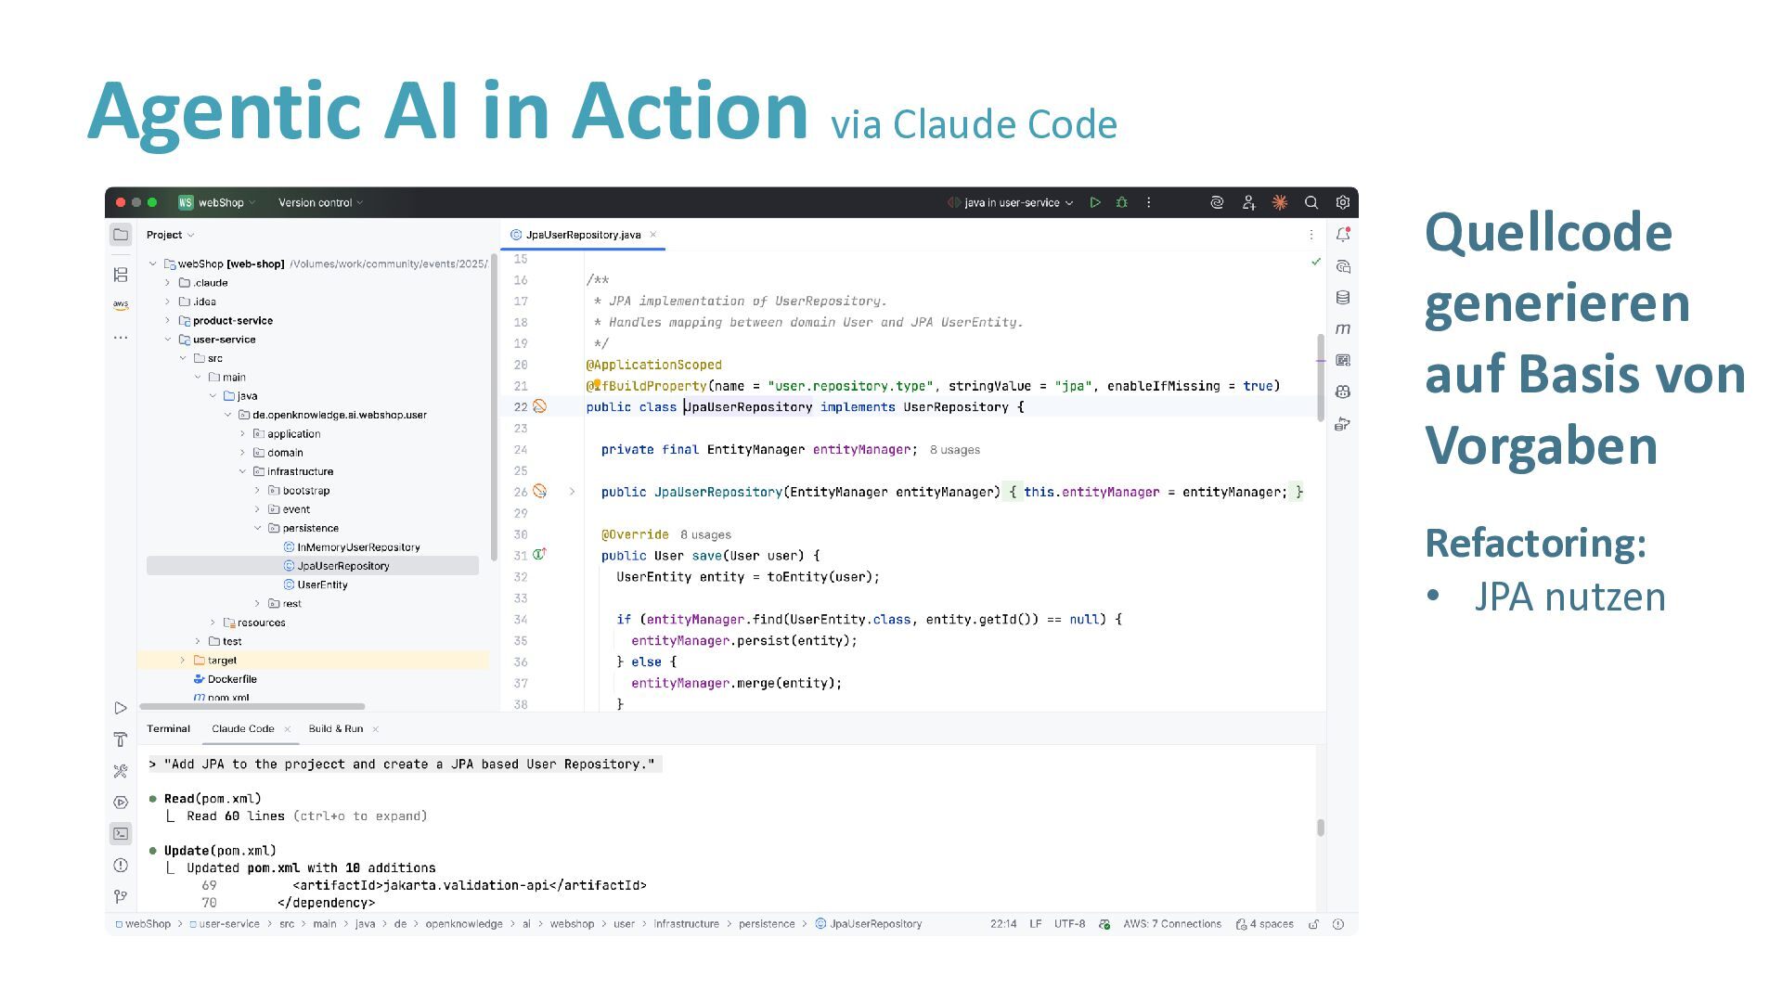Open the Git tool window icon
Screen dimensions: 1782x1002
[x=121, y=896]
